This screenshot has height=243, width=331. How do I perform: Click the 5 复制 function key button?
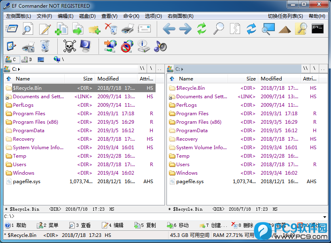coord(145,225)
